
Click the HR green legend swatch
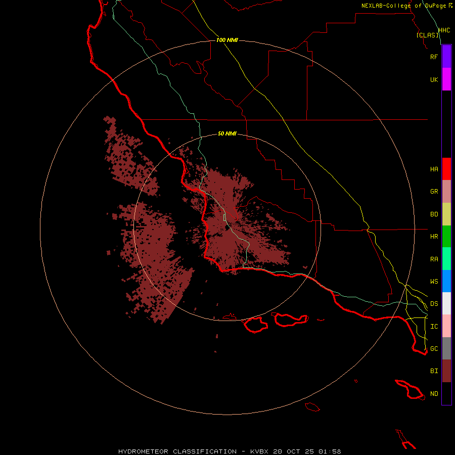pos(446,237)
